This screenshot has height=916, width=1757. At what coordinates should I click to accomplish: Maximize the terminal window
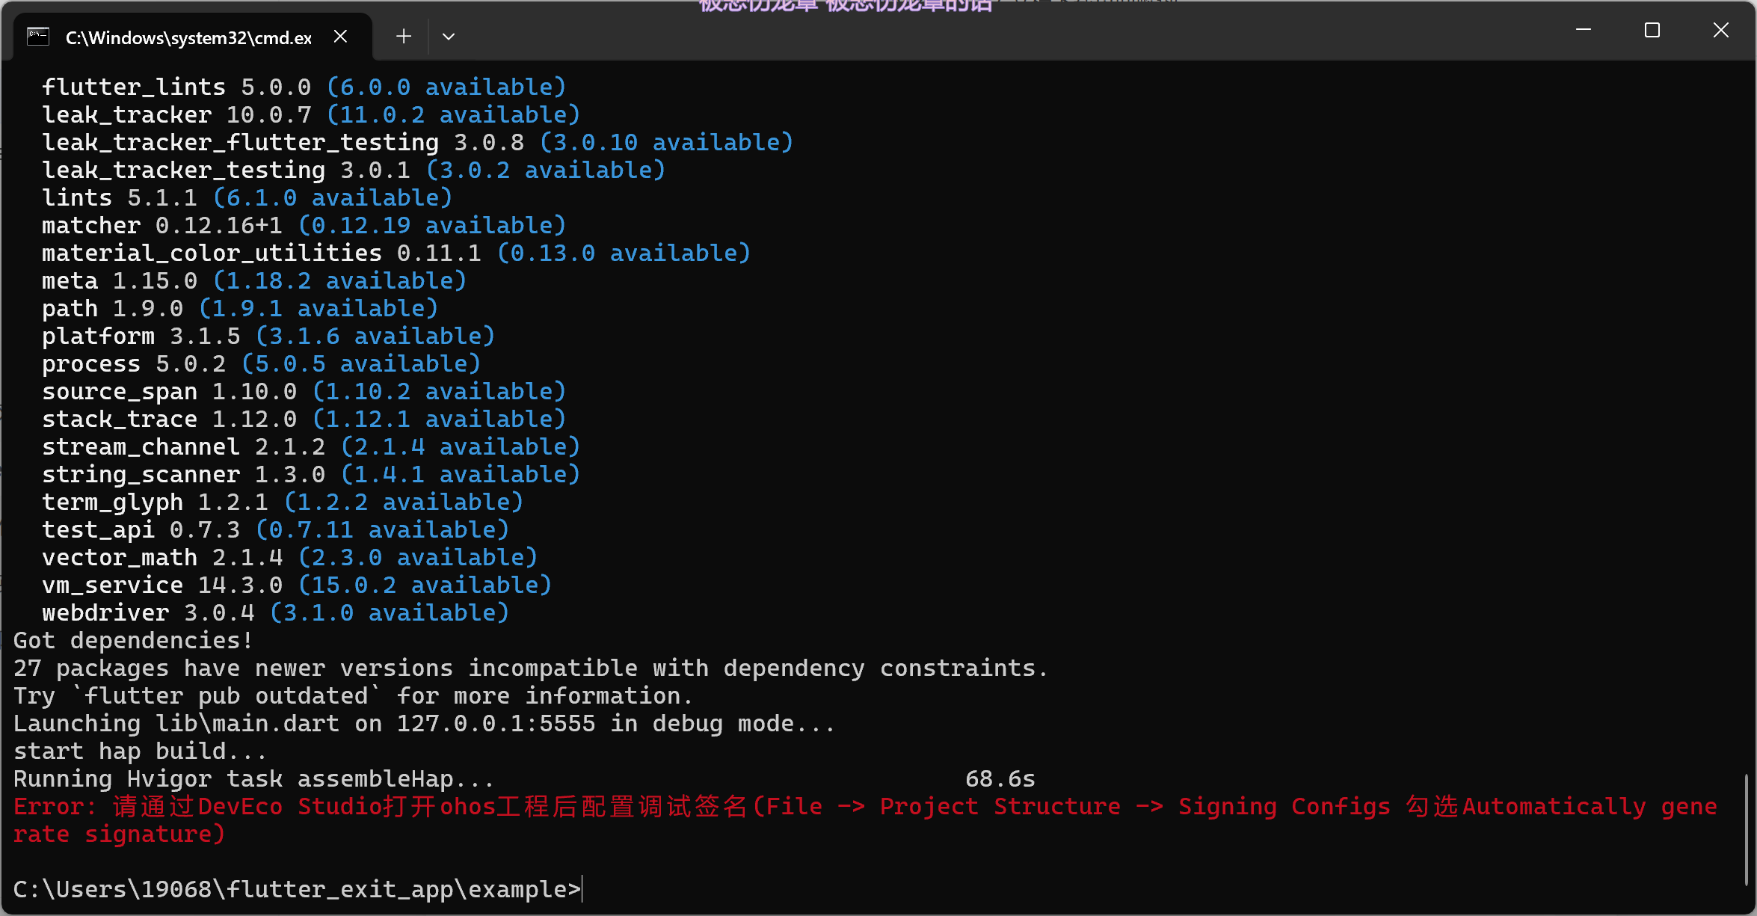1652,30
